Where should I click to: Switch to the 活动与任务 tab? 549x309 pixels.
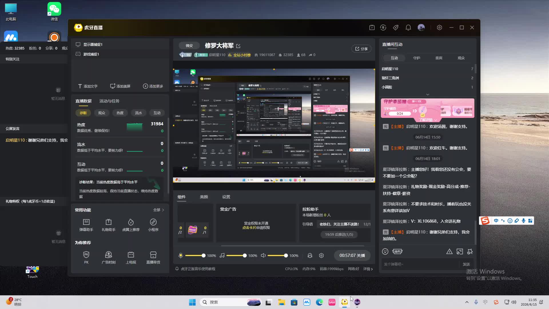tap(109, 101)
